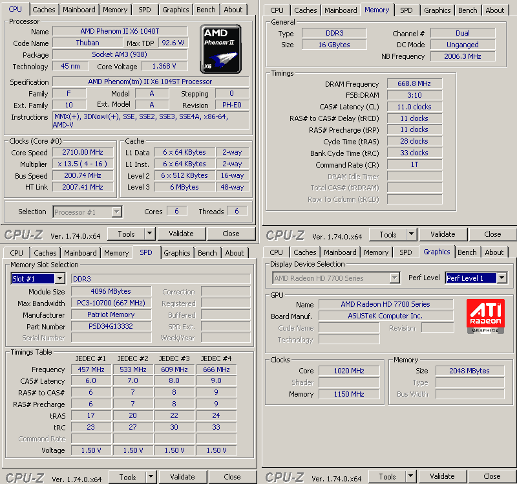
Task: Click Tools button in CPU window
Action: click(x=126, y=234)
